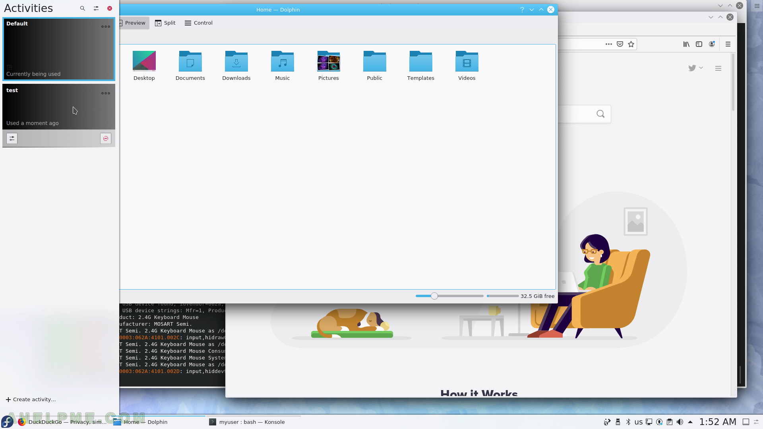Open the DuckDuckGo page side menu

point(718,68)
